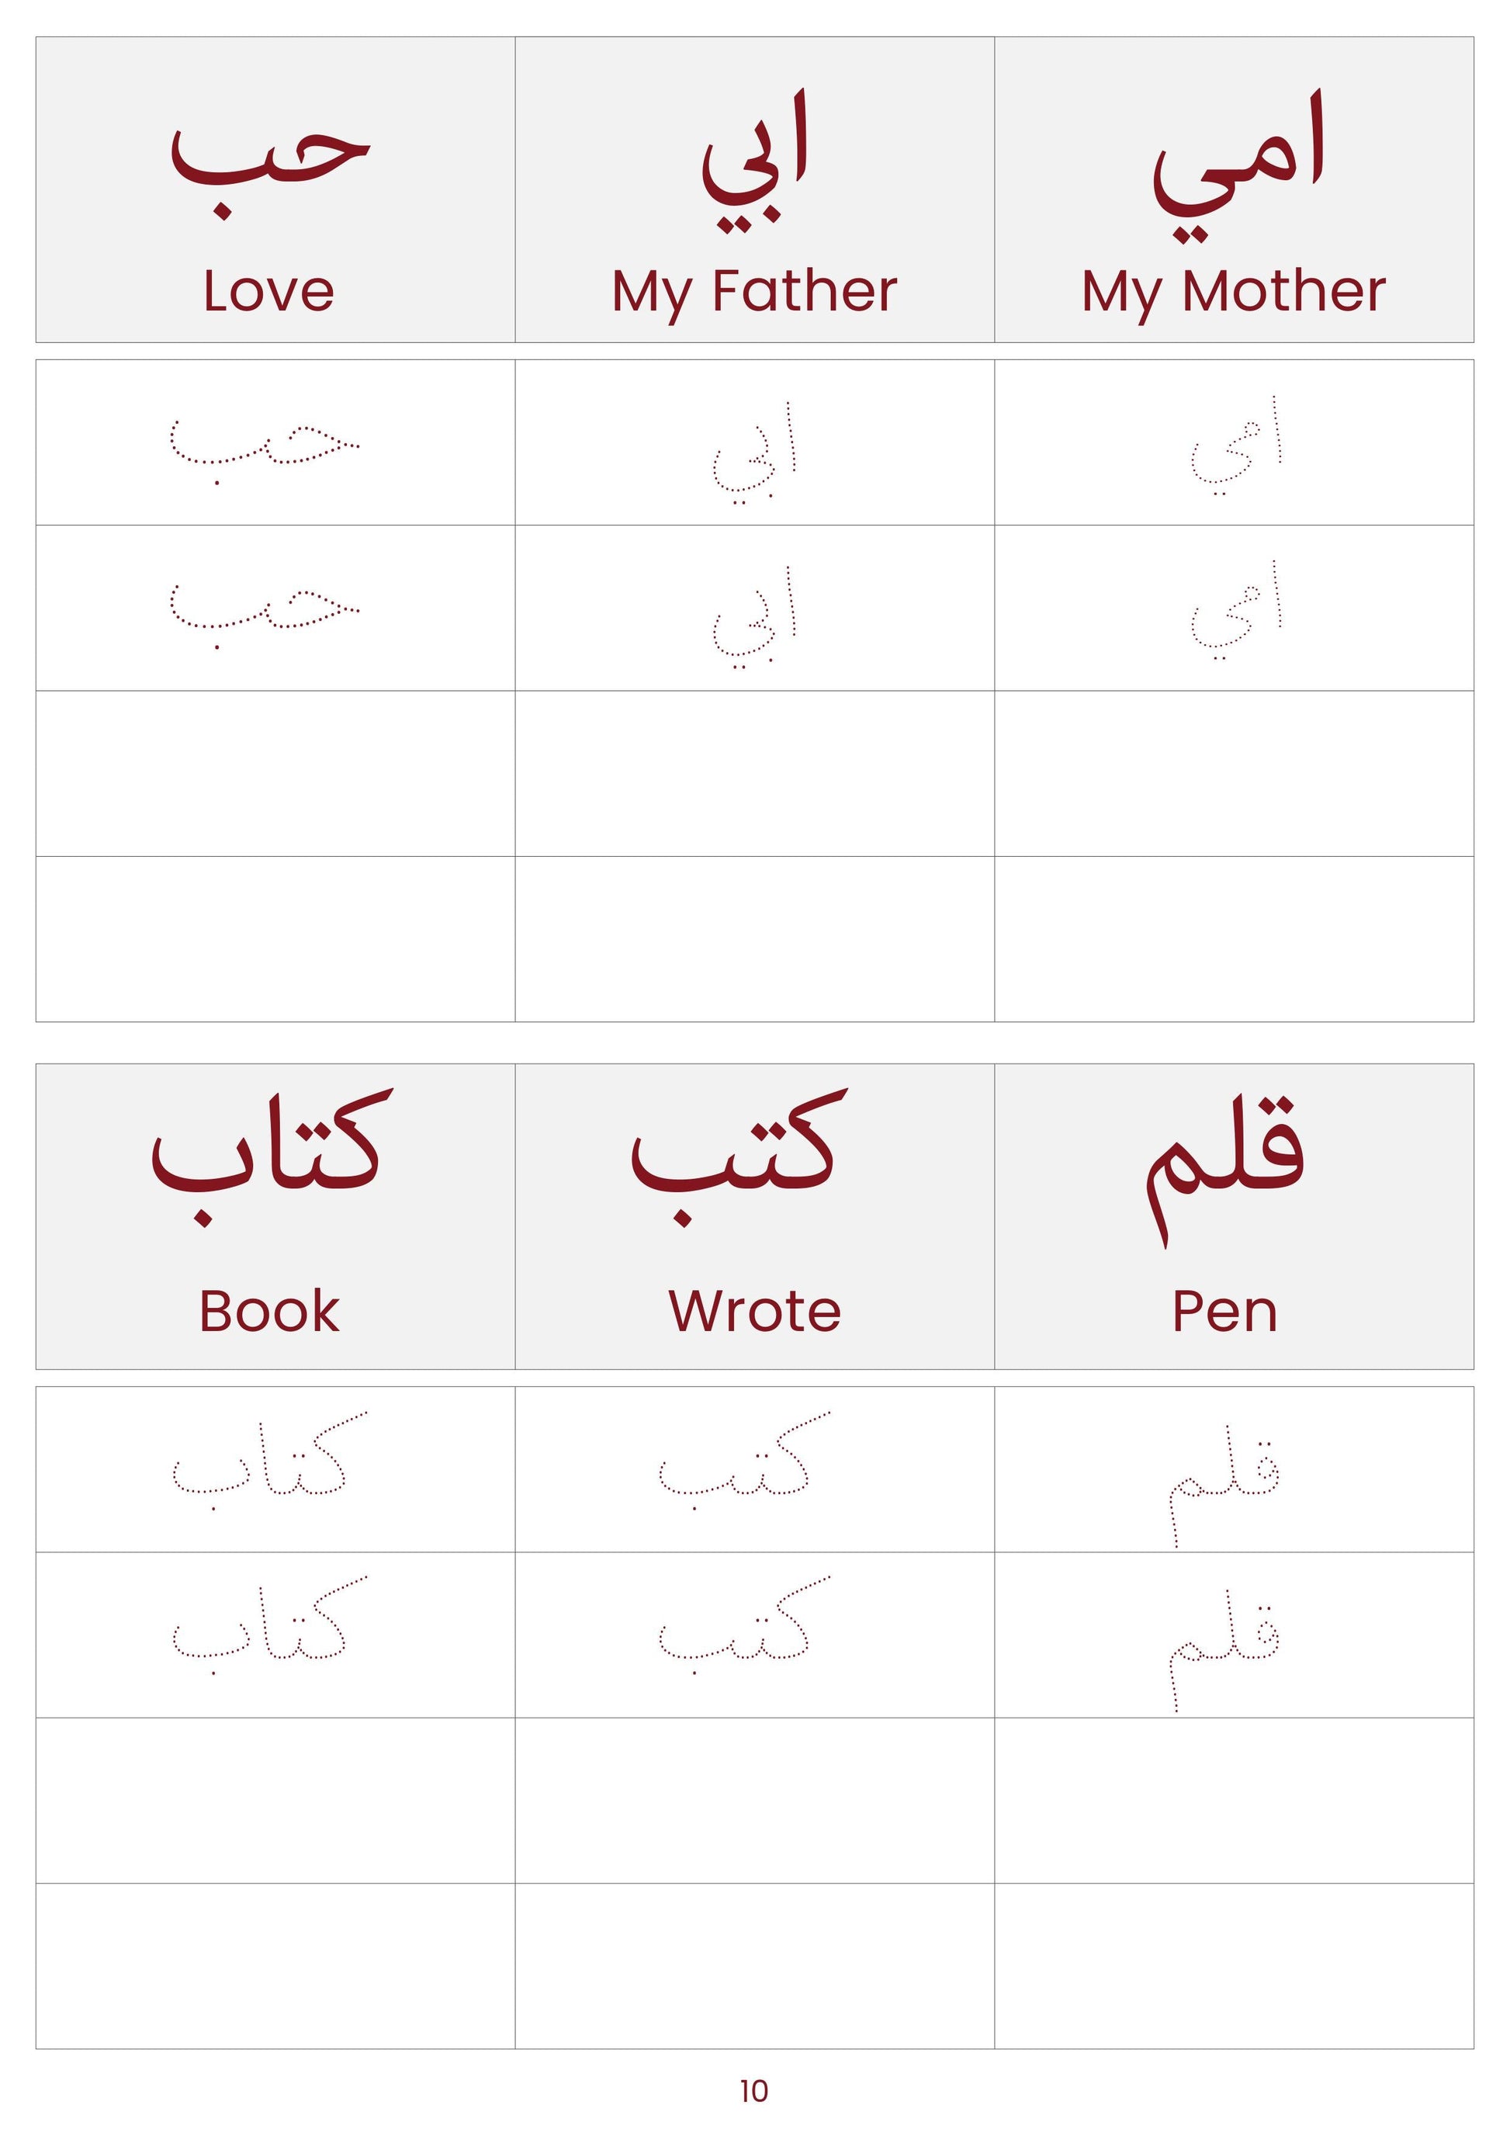Viewport: 1510px width, 2136px height.
Task: Click the 'Pen' English label
Action: click(1224, 1311)
